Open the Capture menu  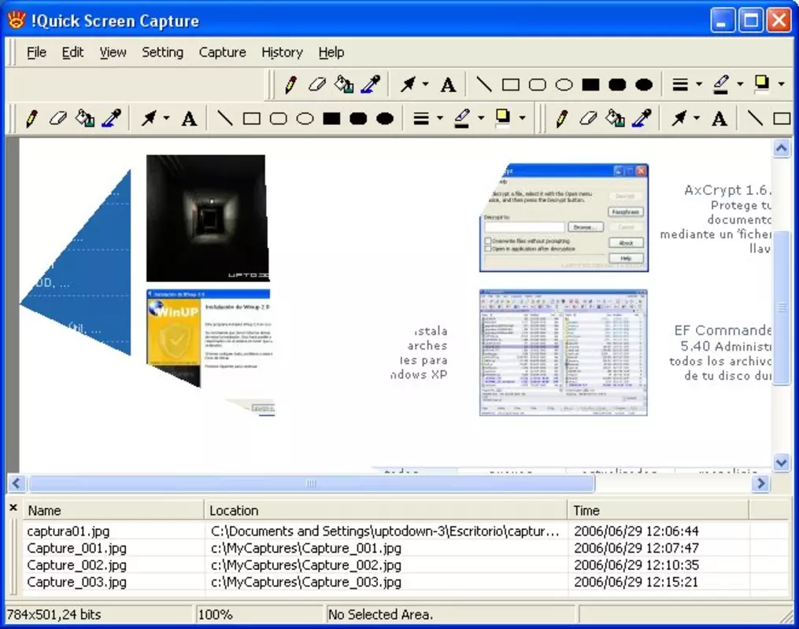(222, 53)
